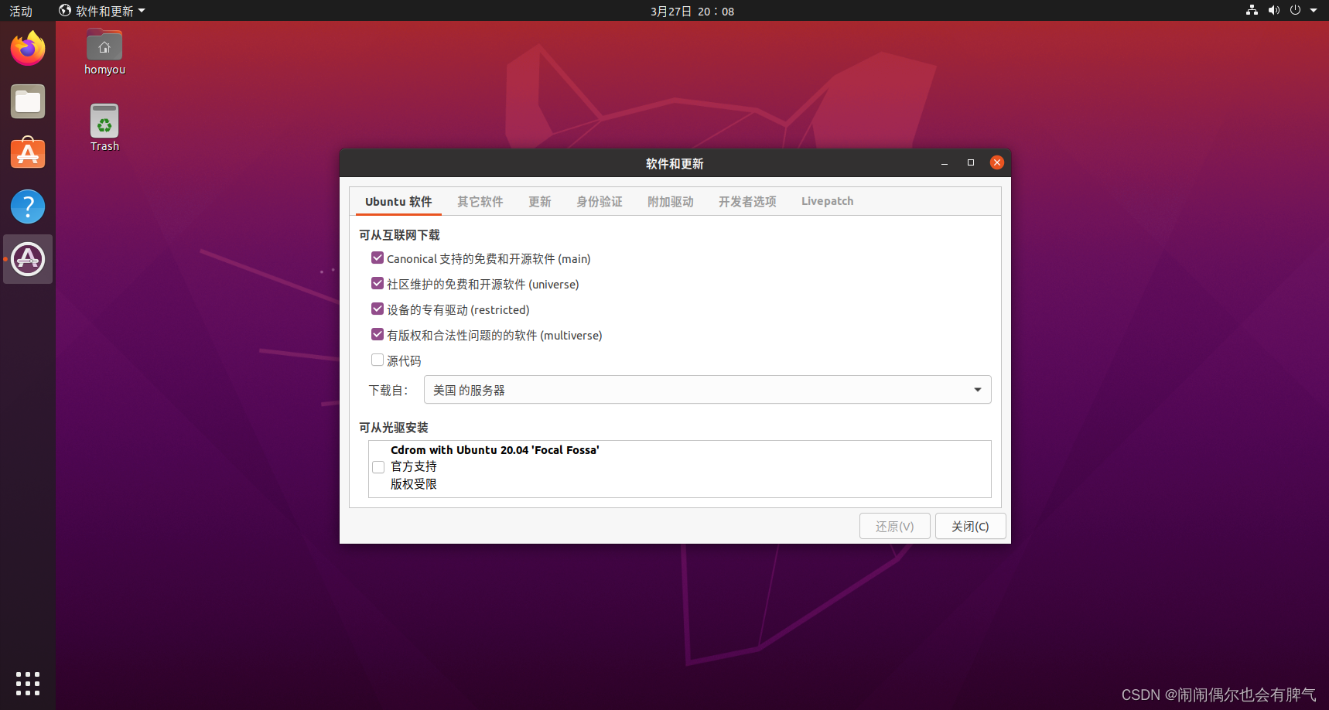
Task: Toggle the multiverse software checkbox
Action: 378,334
